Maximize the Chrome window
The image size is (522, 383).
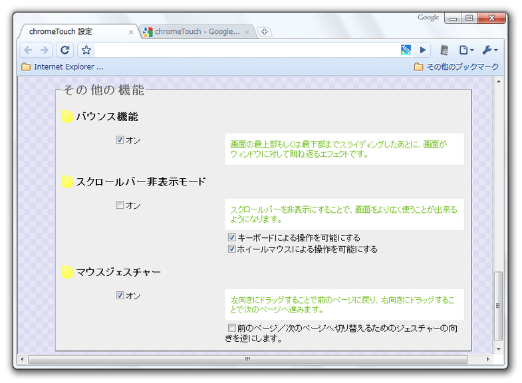pos(469,19)
